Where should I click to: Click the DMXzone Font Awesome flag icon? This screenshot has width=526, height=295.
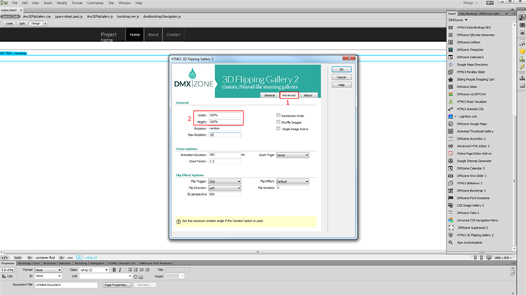(451, 198)
